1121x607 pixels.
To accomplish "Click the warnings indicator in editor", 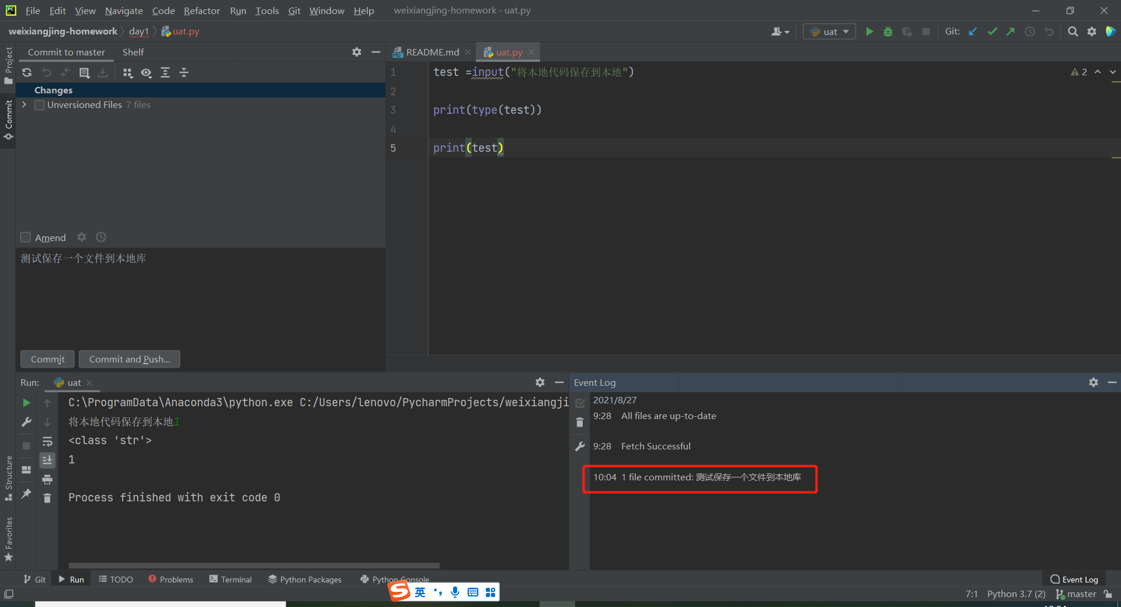I will (x=1078, y=72).
